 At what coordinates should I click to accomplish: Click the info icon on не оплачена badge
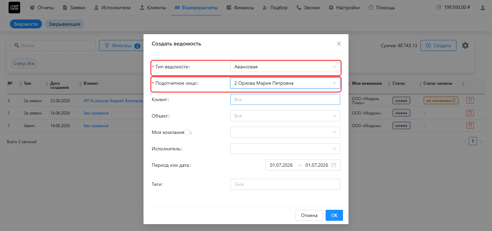pos(454,100)
